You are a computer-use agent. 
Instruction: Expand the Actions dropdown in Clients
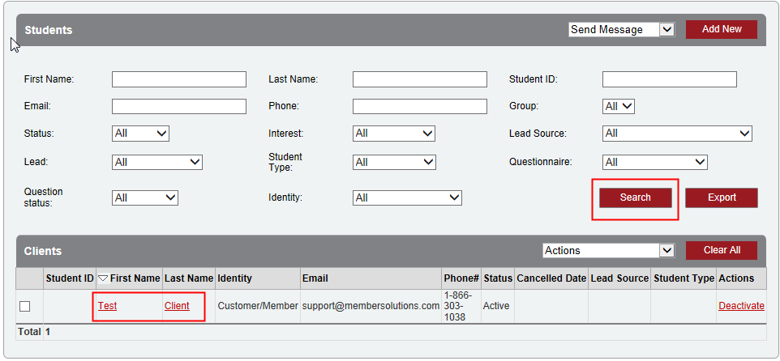click(x=608, y=251)
